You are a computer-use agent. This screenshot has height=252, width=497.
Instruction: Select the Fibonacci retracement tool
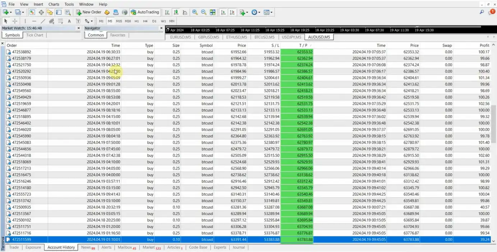point(60,21)
